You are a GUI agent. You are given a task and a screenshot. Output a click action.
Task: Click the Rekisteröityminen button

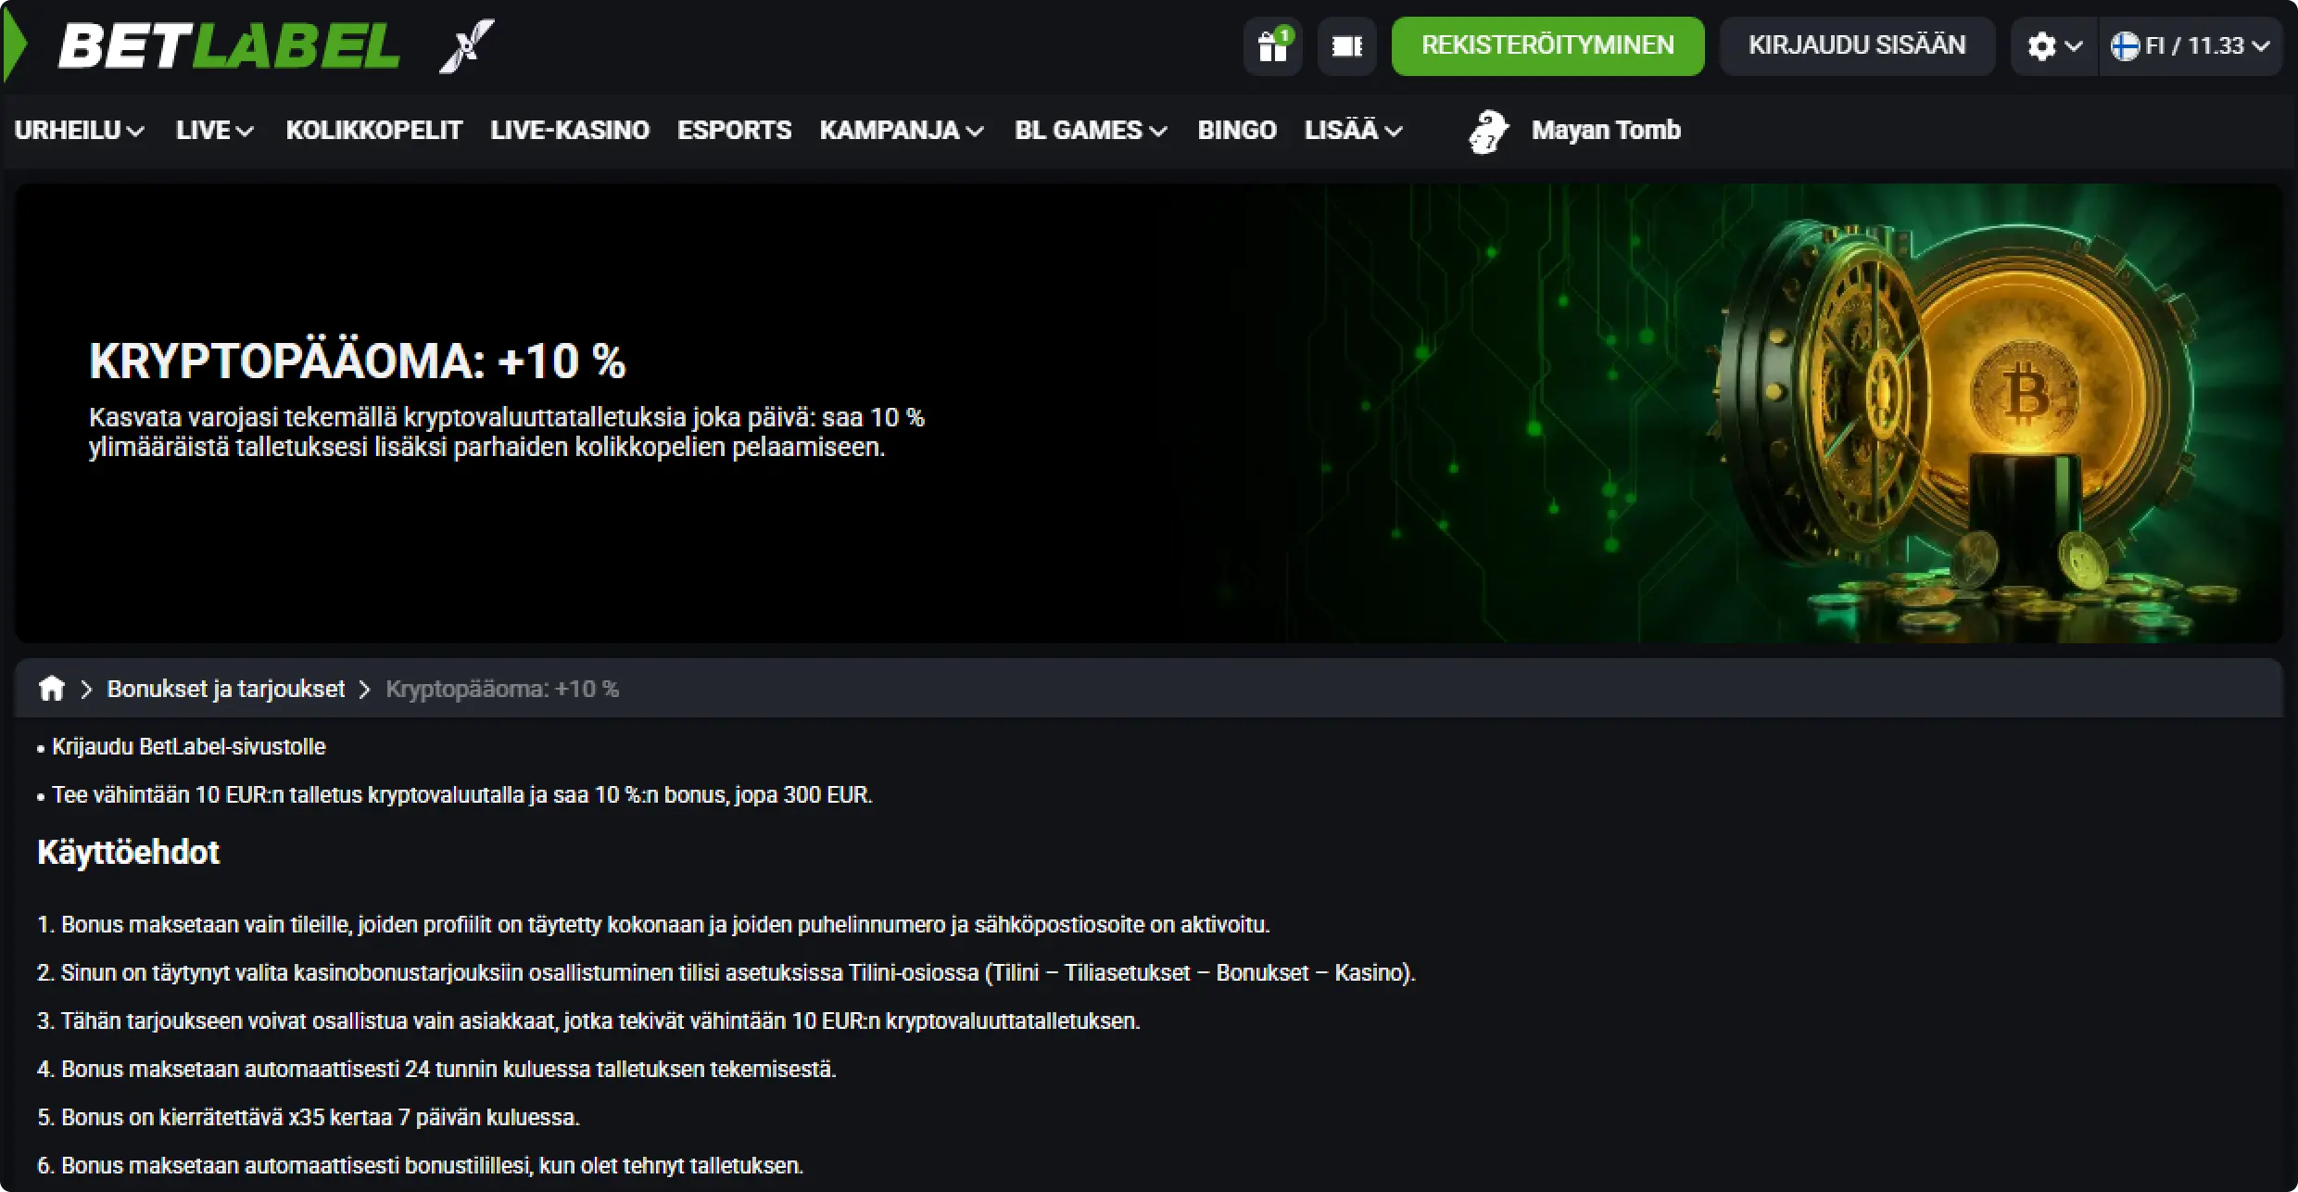tap(1547, 45)
